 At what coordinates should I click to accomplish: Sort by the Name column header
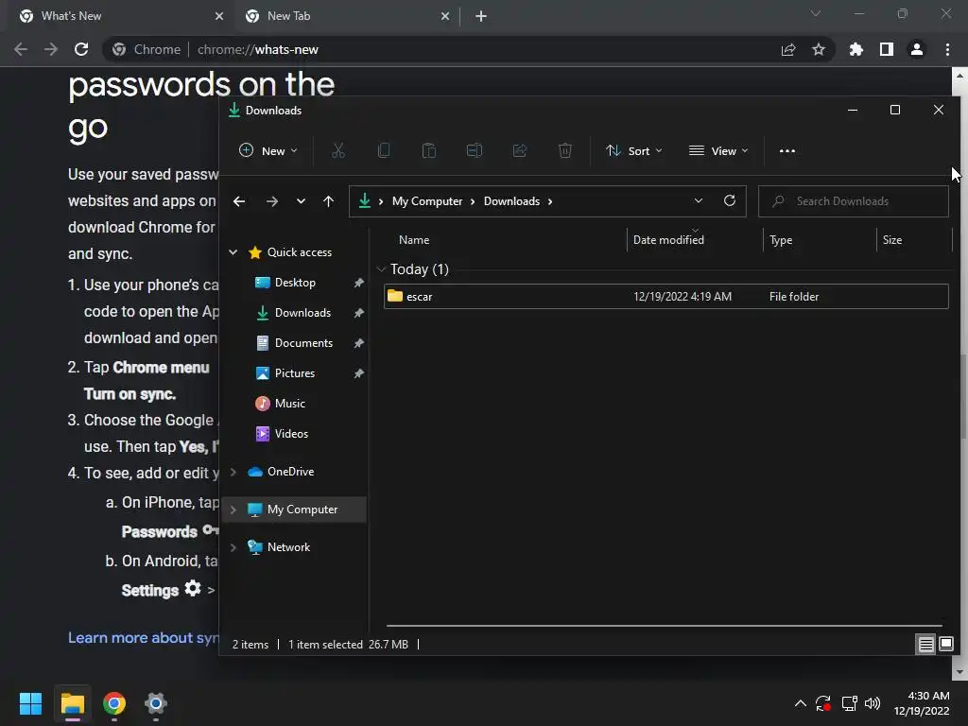[414, 240]
